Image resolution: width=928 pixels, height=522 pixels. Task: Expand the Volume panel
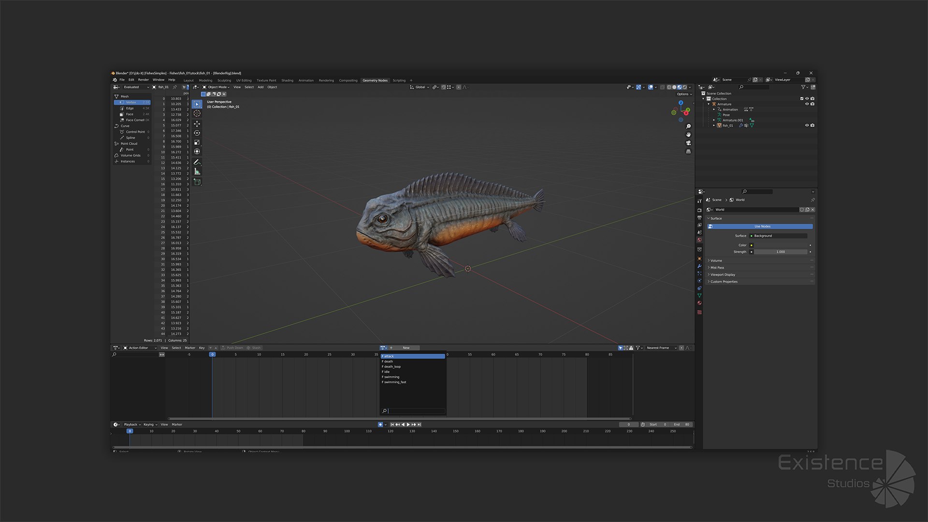(x=760, y=261)
